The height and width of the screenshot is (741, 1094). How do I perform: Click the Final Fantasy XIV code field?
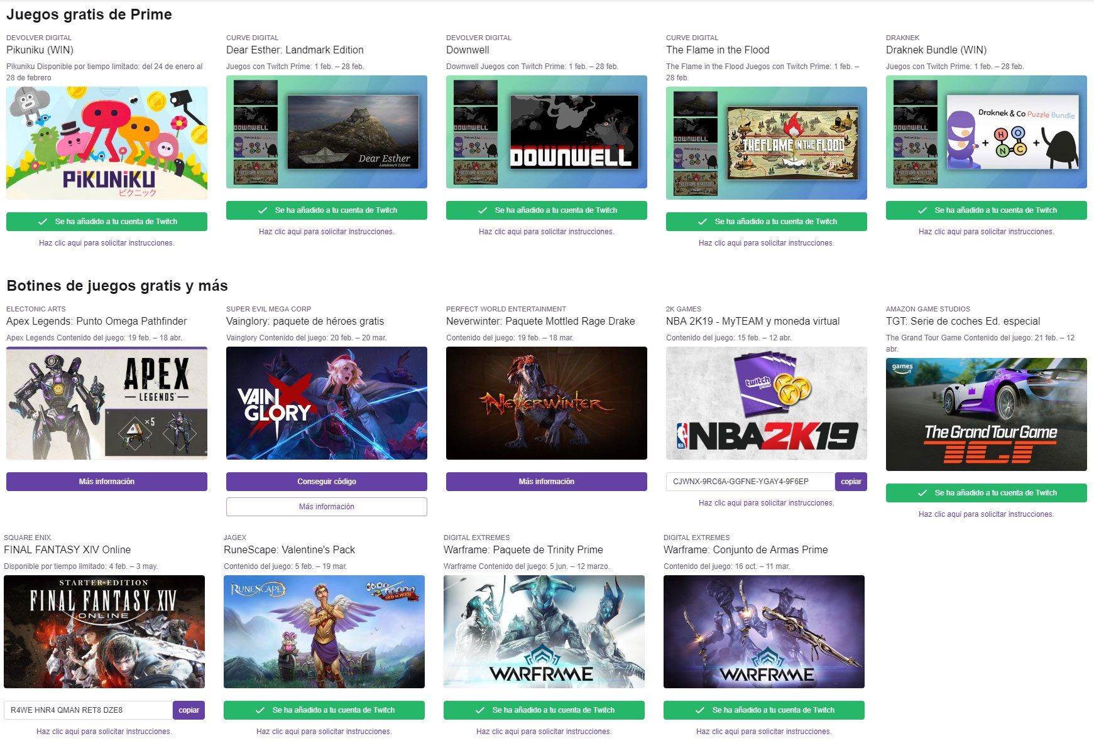tap(88, 710)
